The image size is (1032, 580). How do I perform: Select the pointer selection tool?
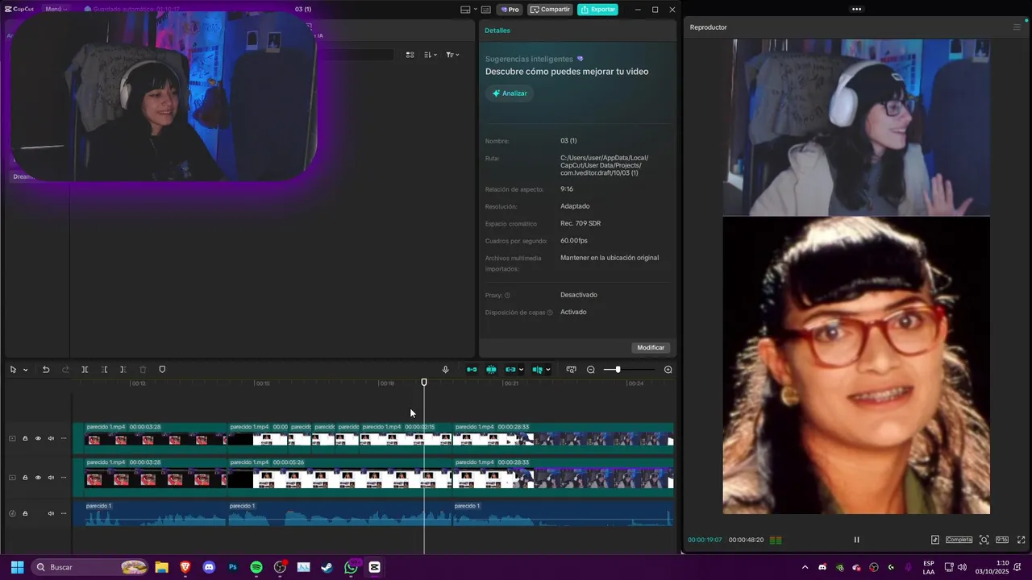coord(13,370)
